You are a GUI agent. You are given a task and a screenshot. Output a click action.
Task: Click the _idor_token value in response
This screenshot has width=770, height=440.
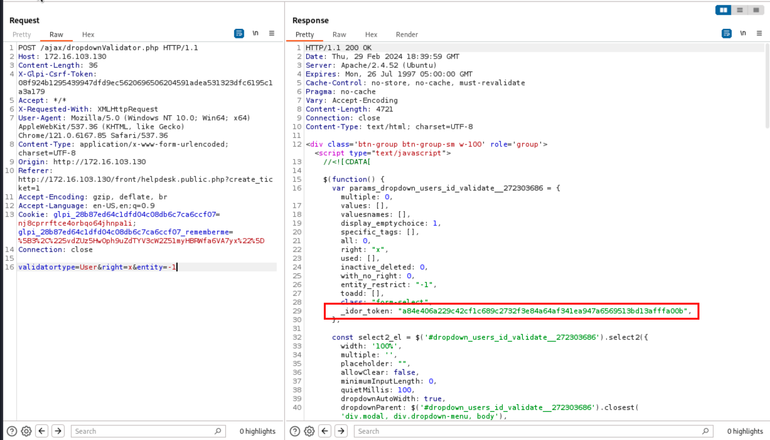[543, 311]
